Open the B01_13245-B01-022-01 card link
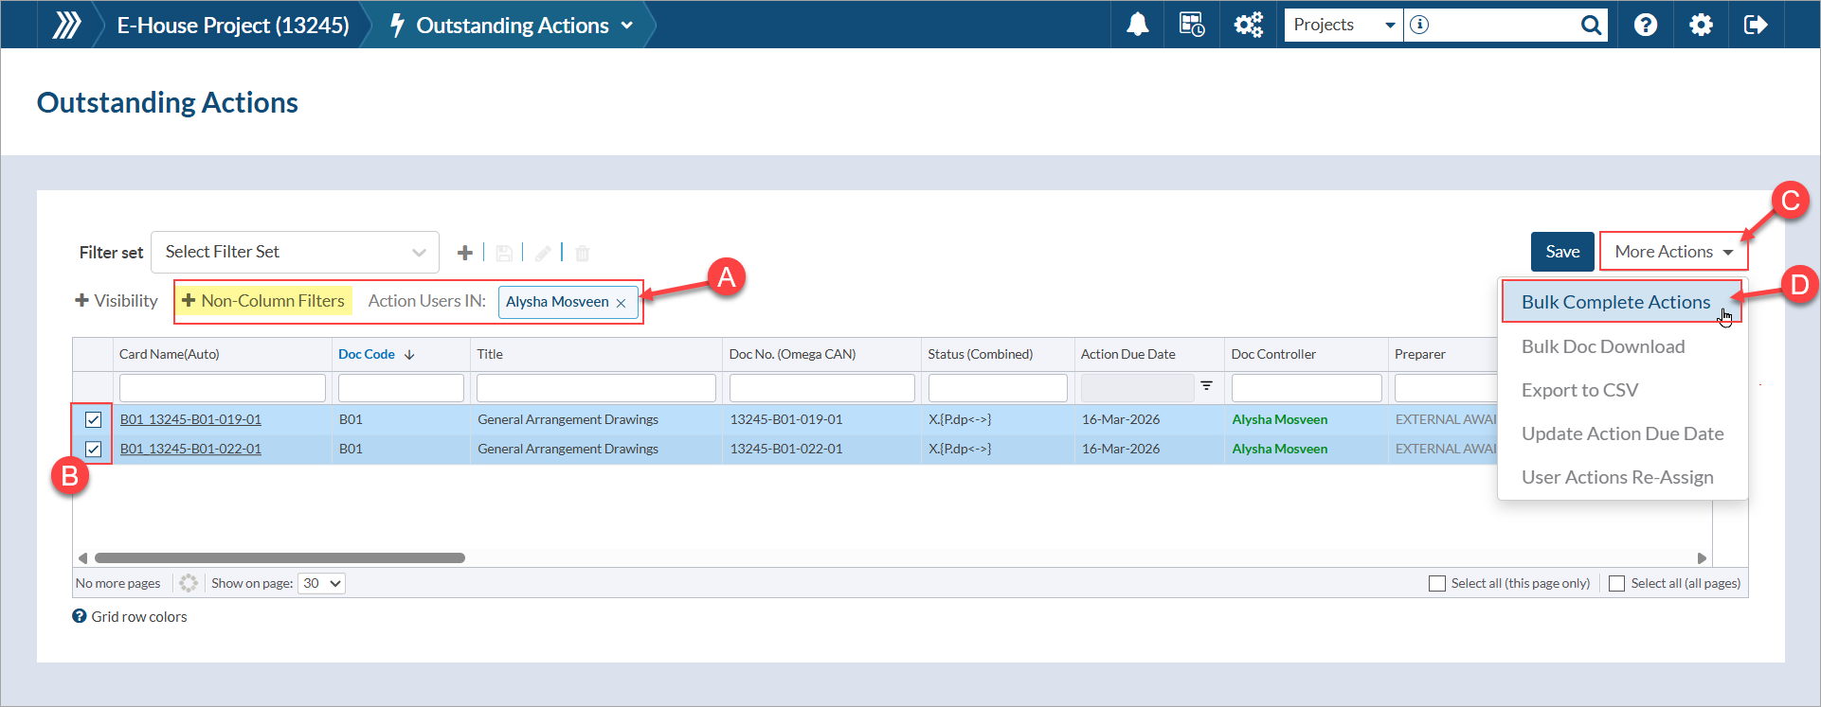 (x=190, y=449)
